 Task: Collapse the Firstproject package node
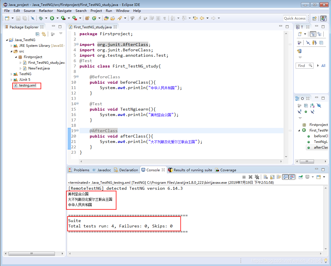(x=16, y=57)
